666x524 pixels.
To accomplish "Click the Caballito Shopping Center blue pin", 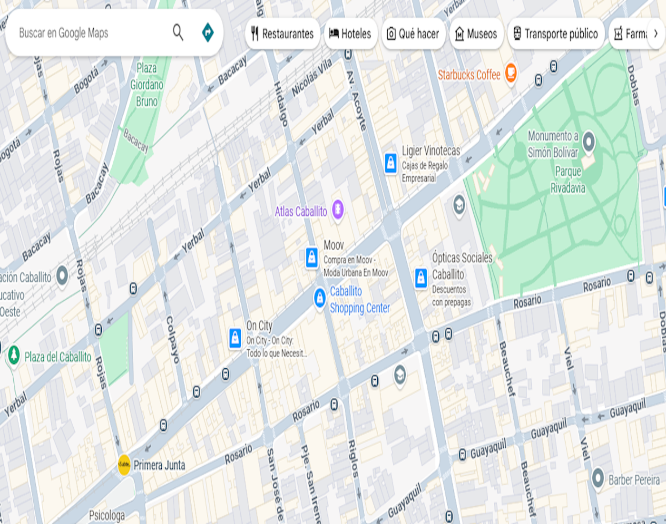I will [320, 297].
